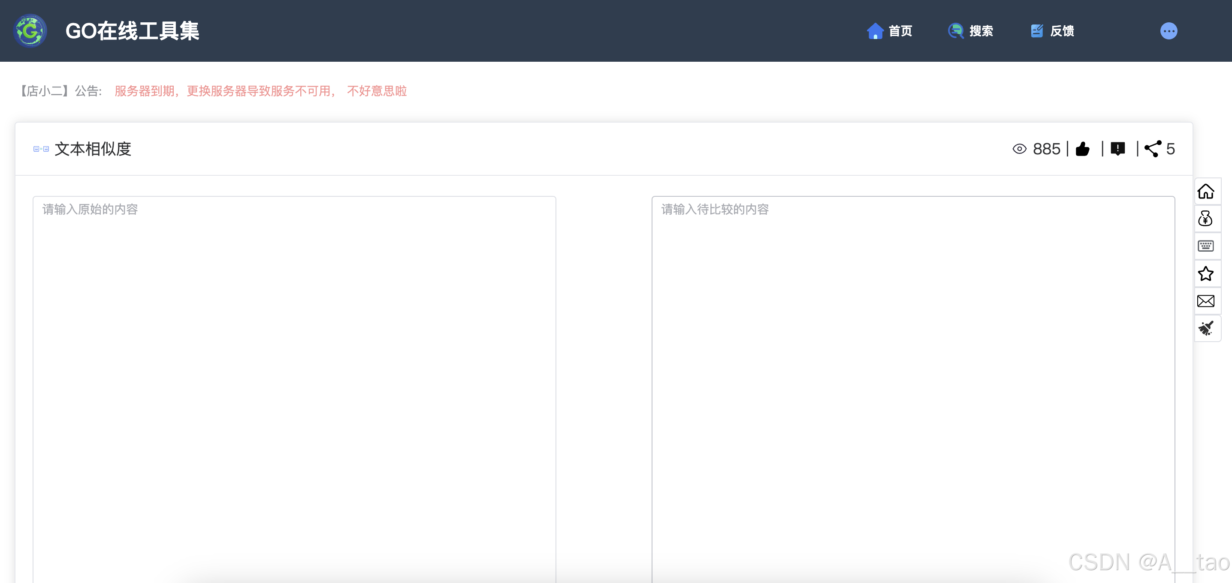The image size is (1232, 583).
Task: Click the sidebar money bag donate icon
Action: (x=1206, y=219)
